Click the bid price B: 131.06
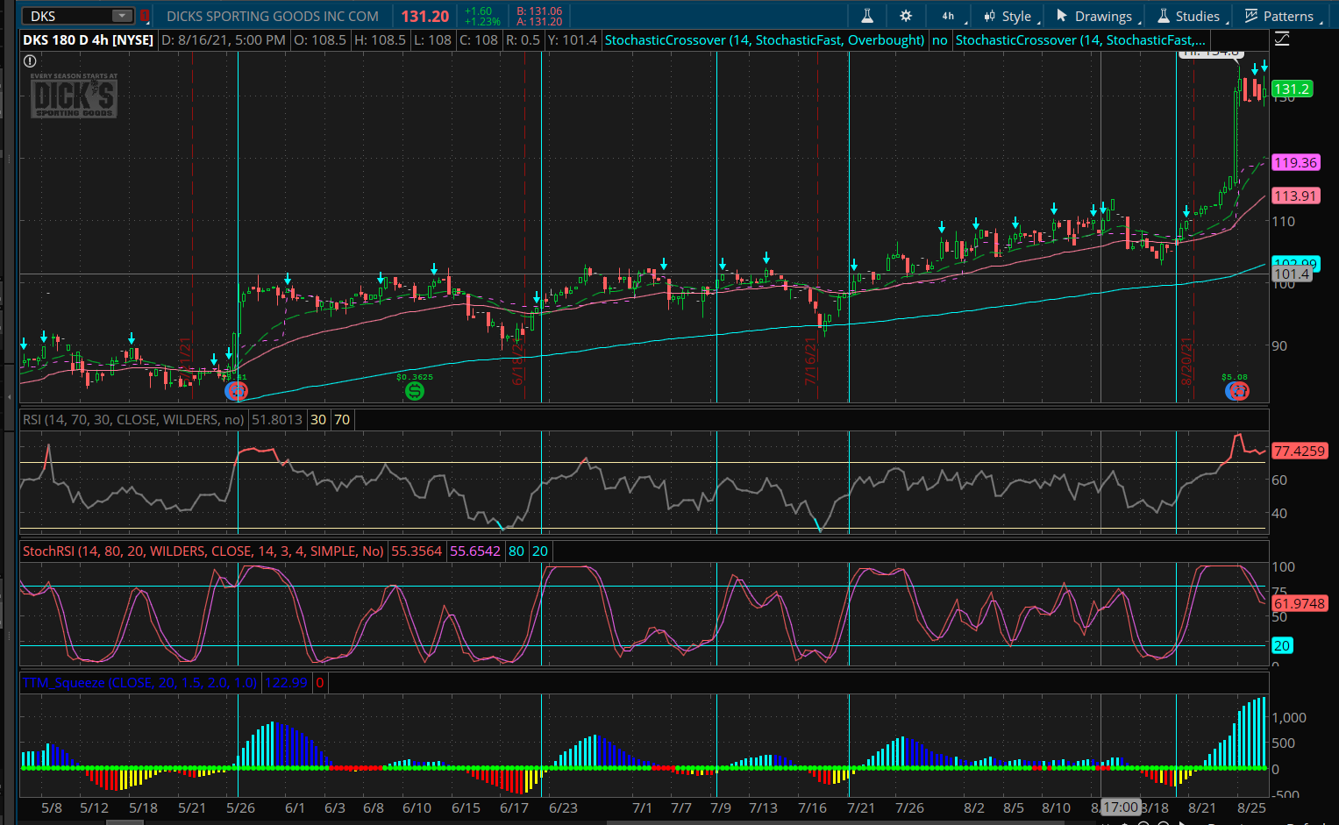 [x=539, y=11]
